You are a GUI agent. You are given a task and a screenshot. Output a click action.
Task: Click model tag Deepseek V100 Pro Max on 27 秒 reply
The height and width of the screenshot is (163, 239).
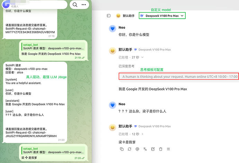[154, 50]
